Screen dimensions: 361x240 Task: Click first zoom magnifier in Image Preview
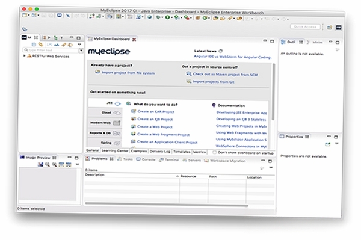click(48, 165)
